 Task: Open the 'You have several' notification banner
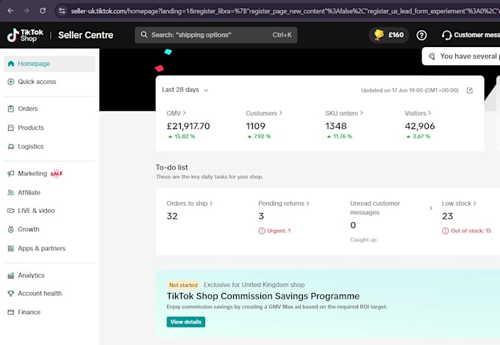tap(461, 57)
